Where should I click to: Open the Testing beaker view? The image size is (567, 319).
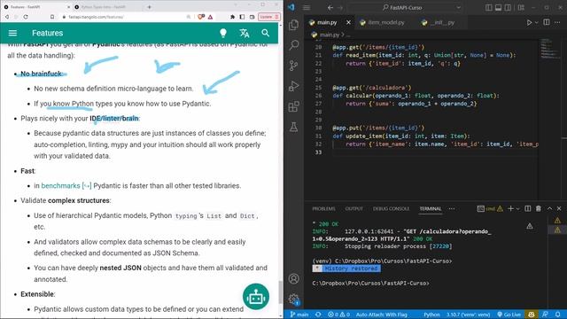[293, 127]
